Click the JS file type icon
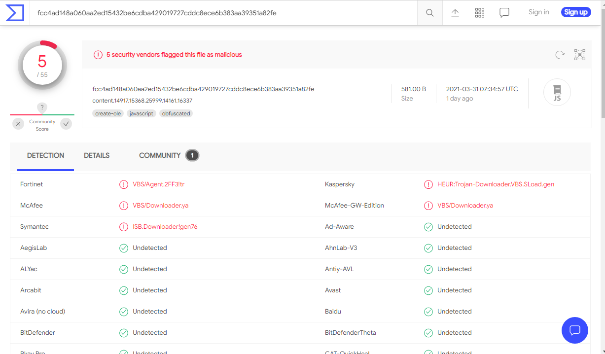Viewport: 605px width, 354px height. 557,92
